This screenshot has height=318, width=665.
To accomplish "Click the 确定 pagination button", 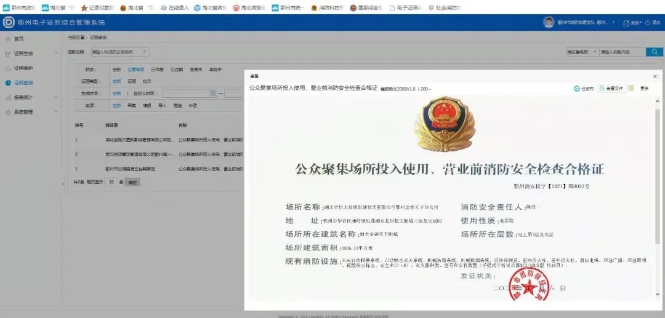I will [133, 182].
